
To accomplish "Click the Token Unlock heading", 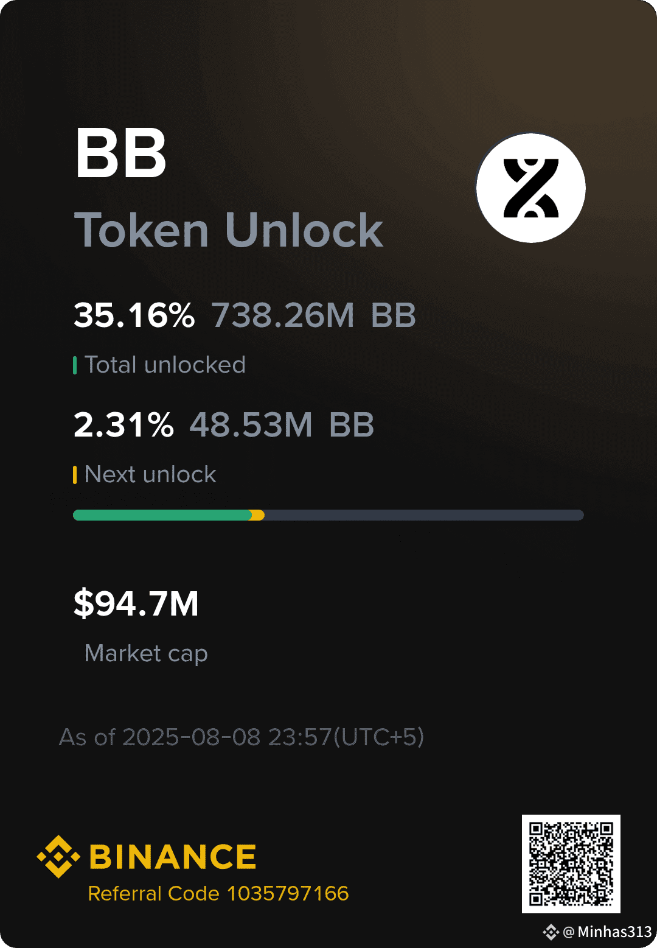I will 229,230.
